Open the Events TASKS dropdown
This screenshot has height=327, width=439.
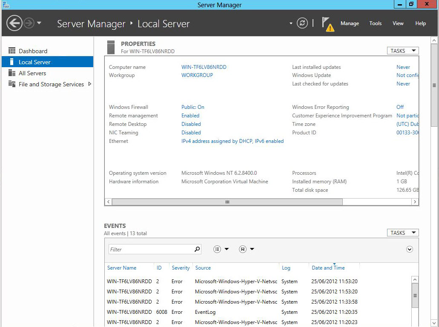tap(402, 233)
